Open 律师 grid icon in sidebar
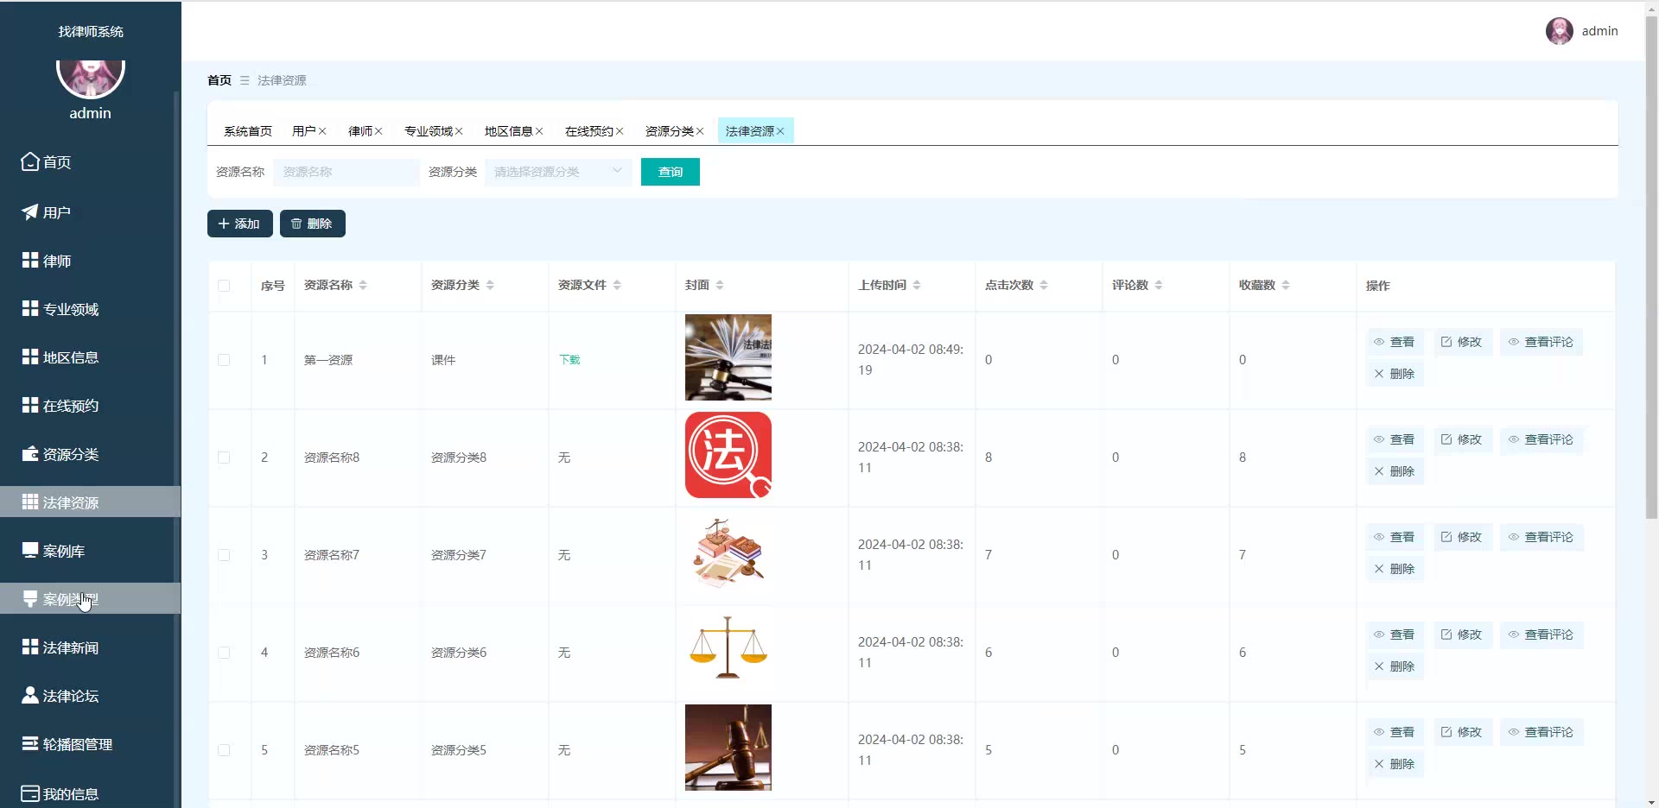Viewport: 1659px width, 808px height. pos(30,260)
